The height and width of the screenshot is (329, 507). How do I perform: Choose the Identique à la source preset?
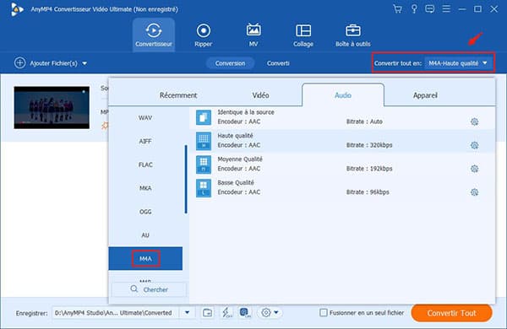coord(342,117)
